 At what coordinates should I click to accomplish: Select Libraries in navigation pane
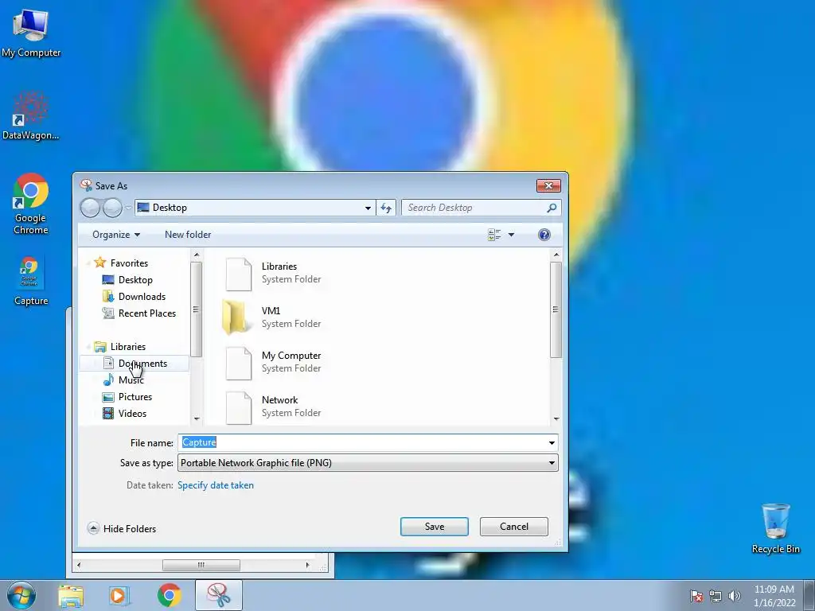(x=128, y=347)
